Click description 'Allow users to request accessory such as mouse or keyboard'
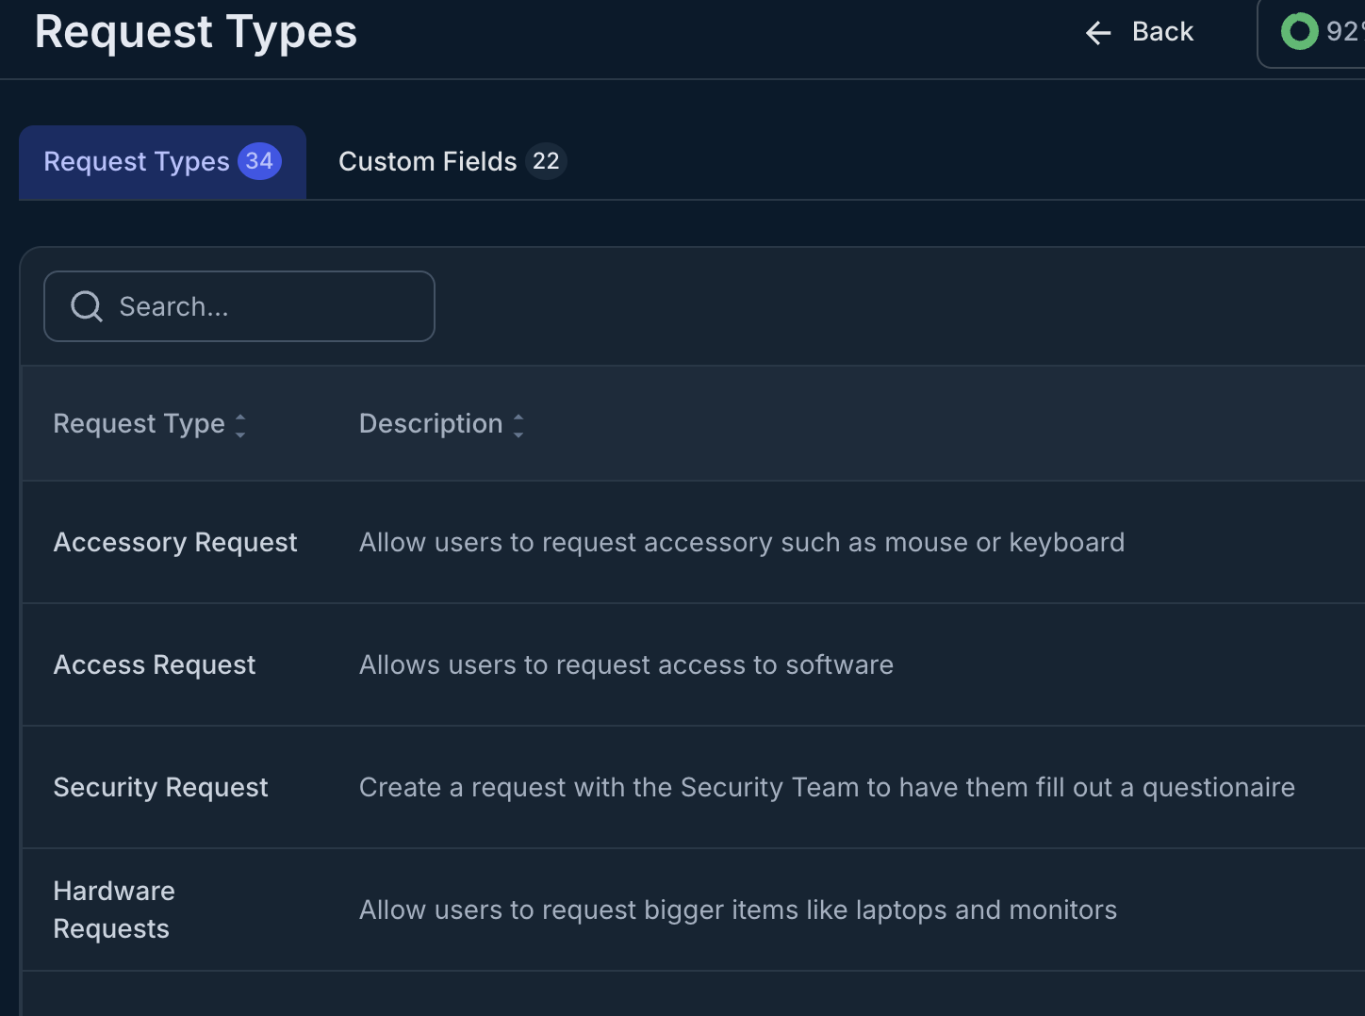 point(742,542)
